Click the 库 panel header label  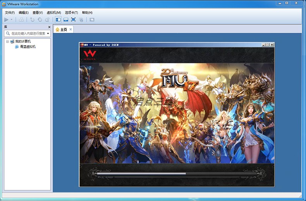[6, 27]
